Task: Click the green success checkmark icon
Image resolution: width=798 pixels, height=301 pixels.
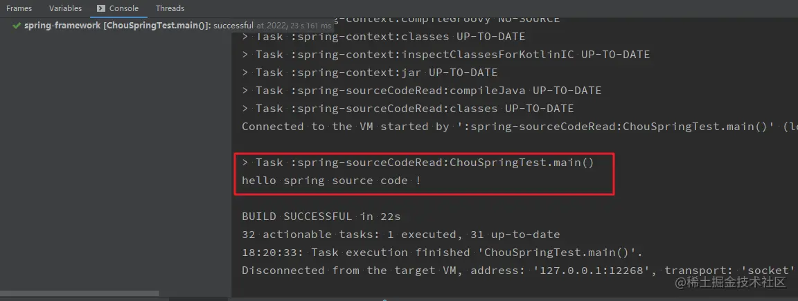Action: click(17, 26)
